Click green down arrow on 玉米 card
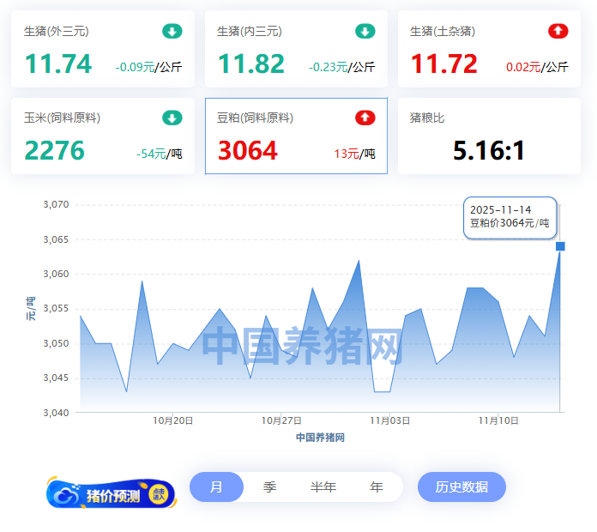 coord(172,118)
